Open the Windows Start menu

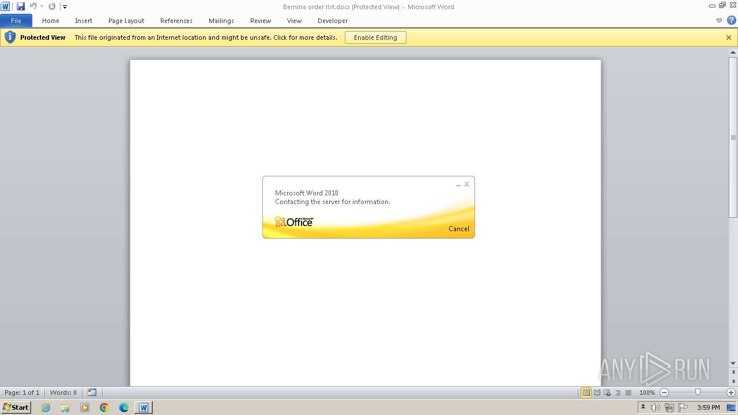tap(16, 408)
